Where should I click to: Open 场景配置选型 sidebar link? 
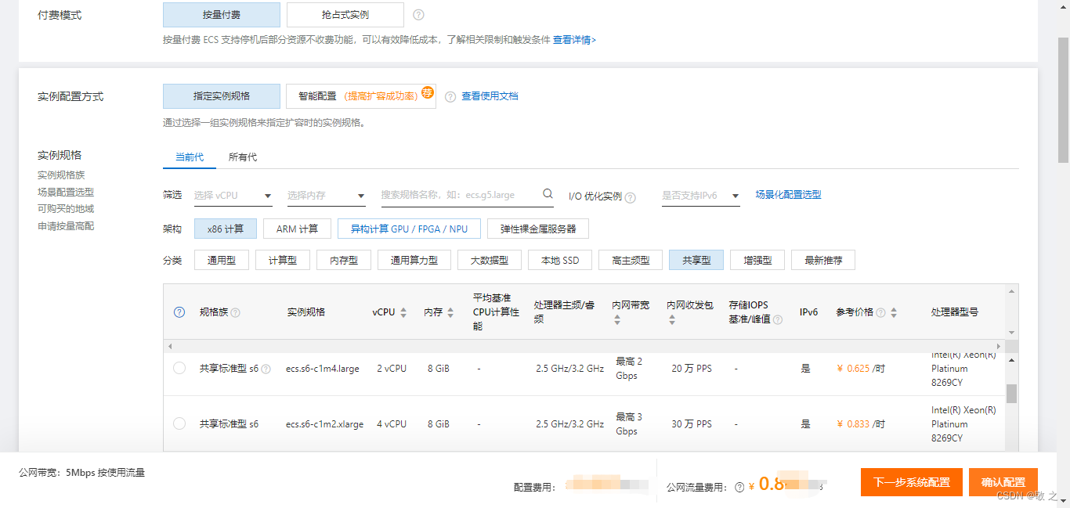(x=66, y=192)
